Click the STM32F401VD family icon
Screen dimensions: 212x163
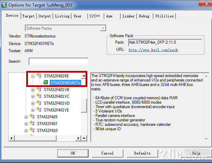pos(39,103)
